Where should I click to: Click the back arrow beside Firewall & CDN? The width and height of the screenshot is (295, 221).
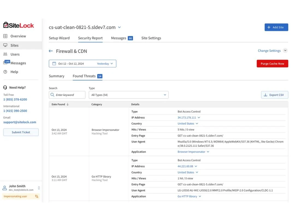point(51,51)
